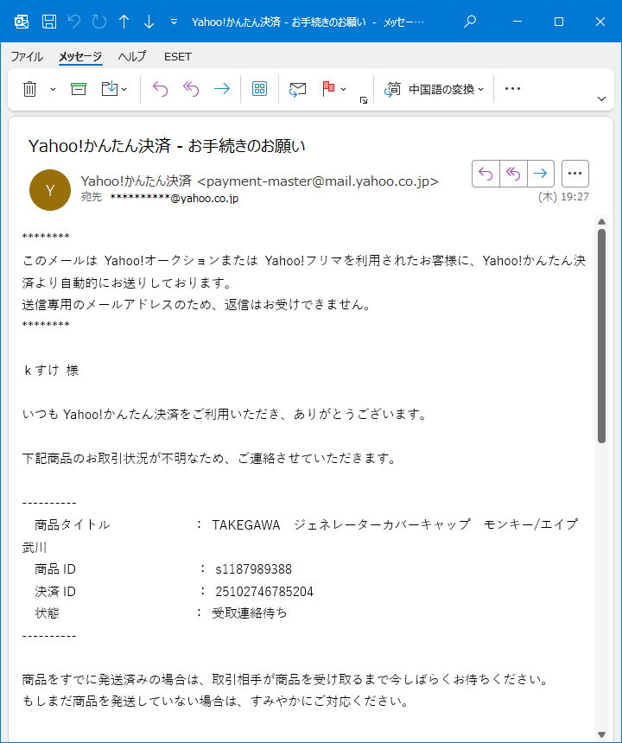
Task: Click the product ID s1187989388
Action: [253, 569]
